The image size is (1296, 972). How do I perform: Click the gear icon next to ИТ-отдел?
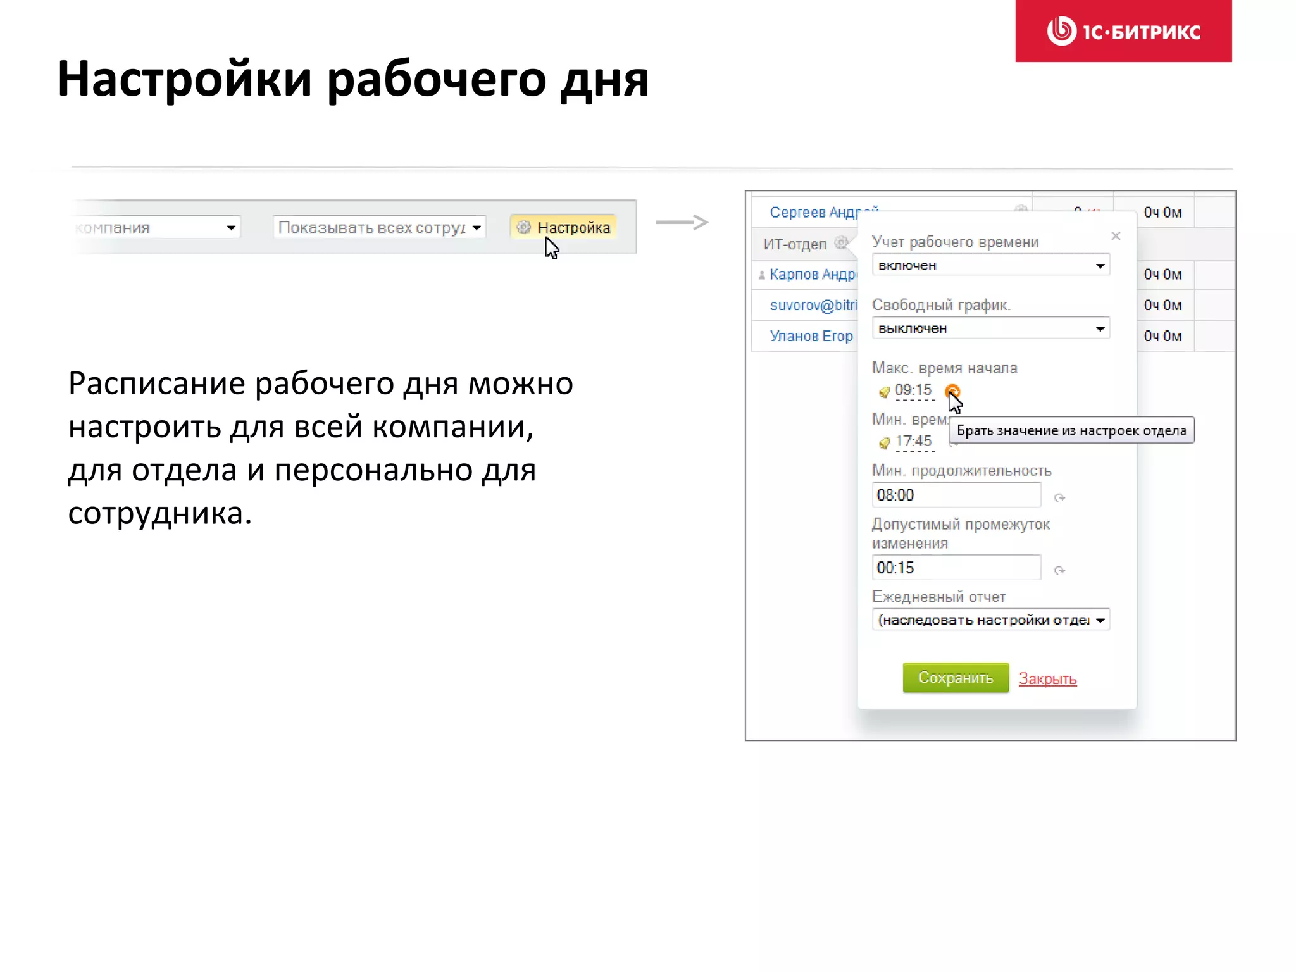click(x=841, y=242)
